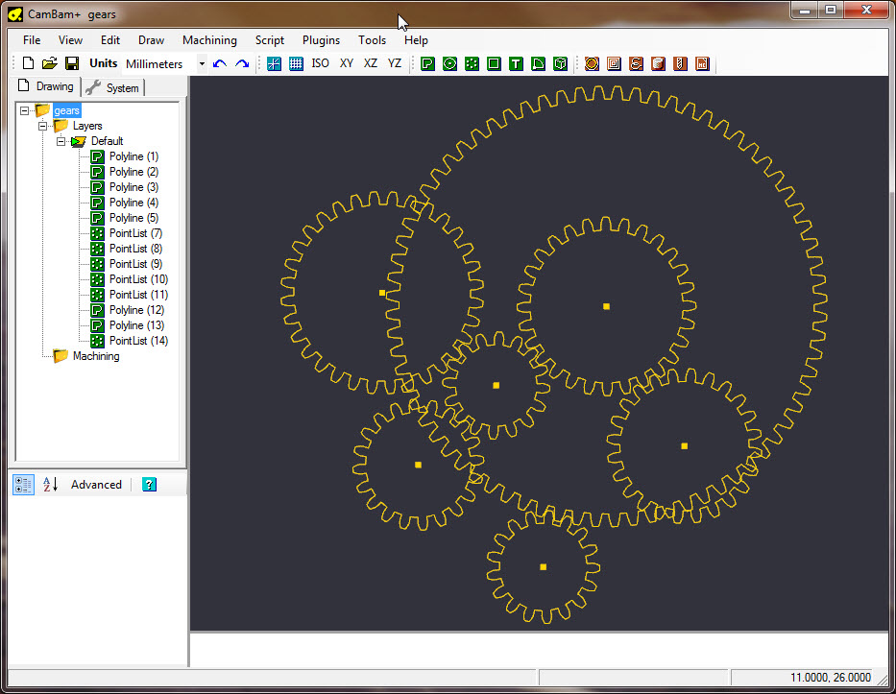Viewport: 896px width, 694px height.
Task: Click the Undo arrow
Action: coord(221,63)
